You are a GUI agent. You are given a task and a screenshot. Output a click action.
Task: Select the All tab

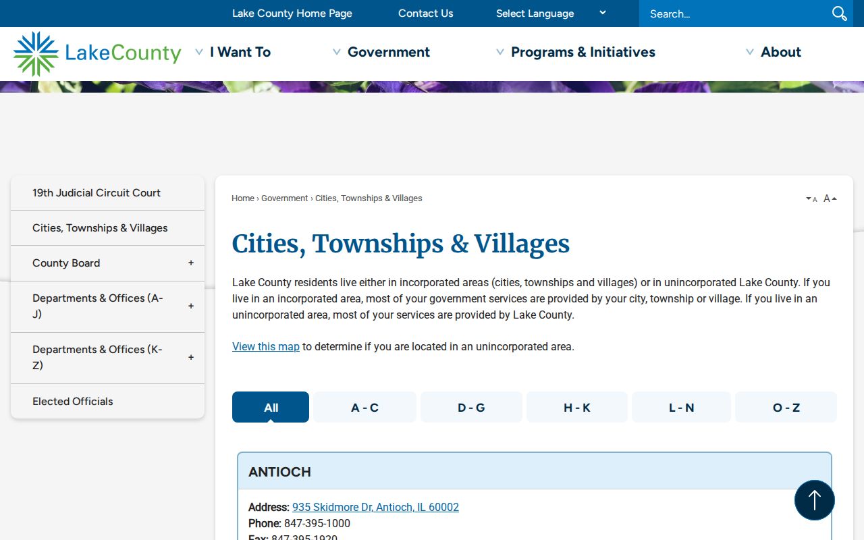[x=271, y=407]
